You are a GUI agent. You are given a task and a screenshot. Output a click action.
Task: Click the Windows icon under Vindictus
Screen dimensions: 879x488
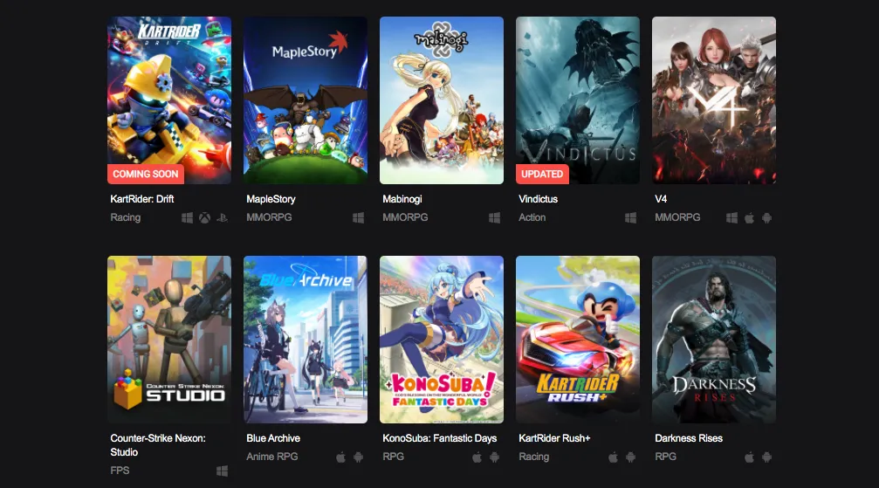click(630, 217)
